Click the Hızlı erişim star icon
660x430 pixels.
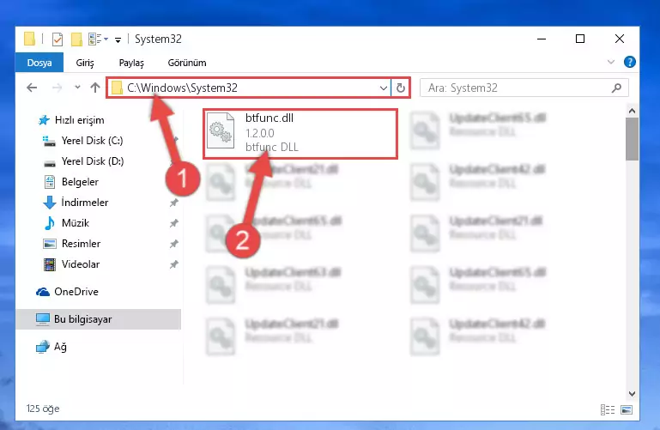(44, 120)
